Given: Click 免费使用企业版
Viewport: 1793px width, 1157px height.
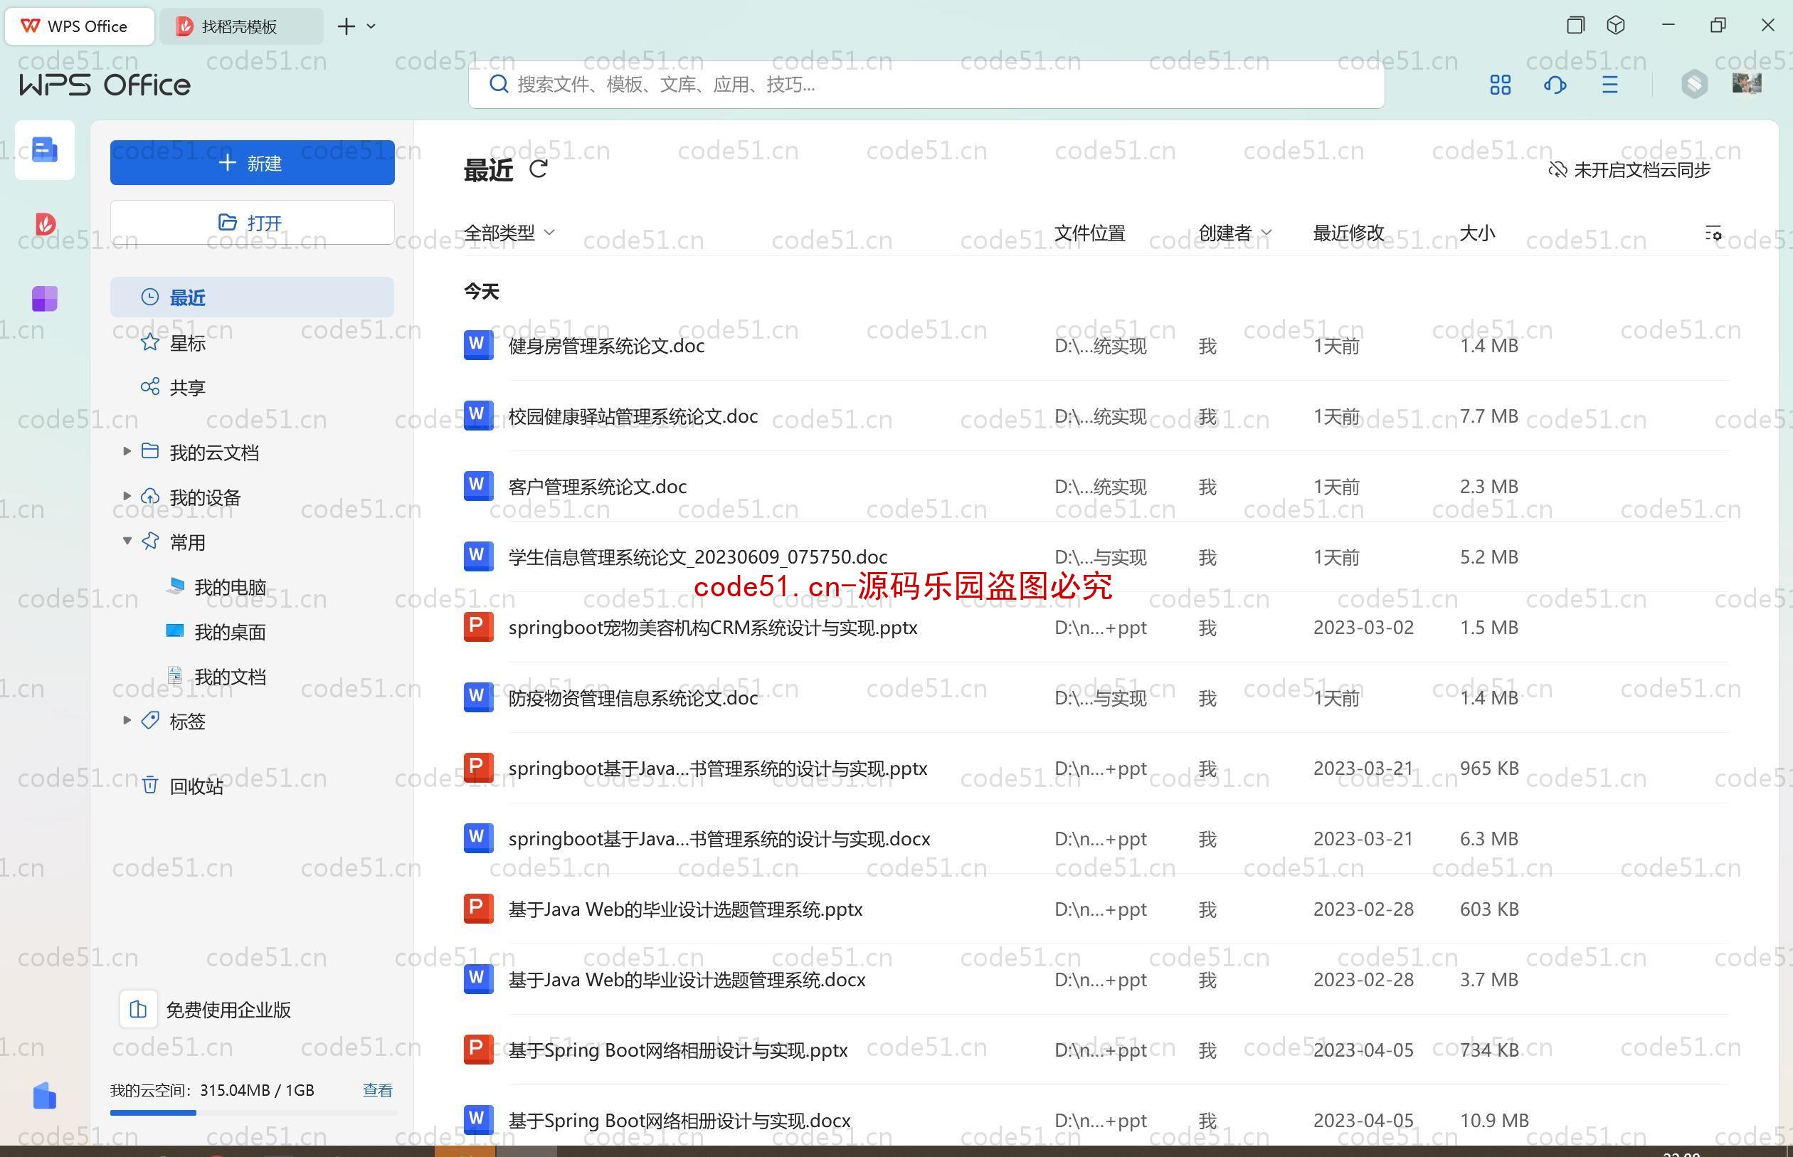Looking at the screenshot, I should click(x=228, y=1009).
